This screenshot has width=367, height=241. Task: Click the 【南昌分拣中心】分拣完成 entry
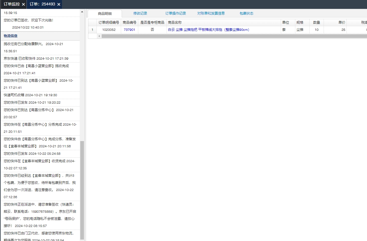pyautogui.click(x=40, y=128)
